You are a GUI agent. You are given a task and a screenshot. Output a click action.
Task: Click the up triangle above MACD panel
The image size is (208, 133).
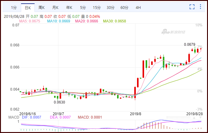(x=194, y=118)
